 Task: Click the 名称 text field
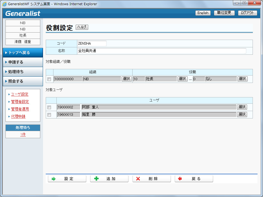162,51
